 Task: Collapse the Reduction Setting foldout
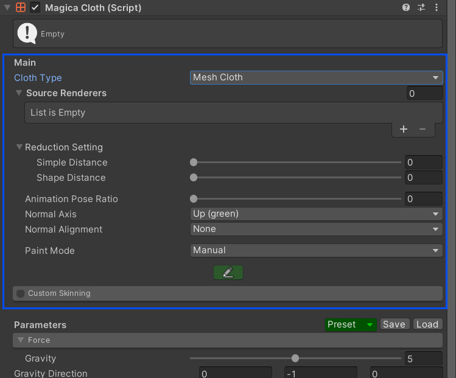(19, 147)
